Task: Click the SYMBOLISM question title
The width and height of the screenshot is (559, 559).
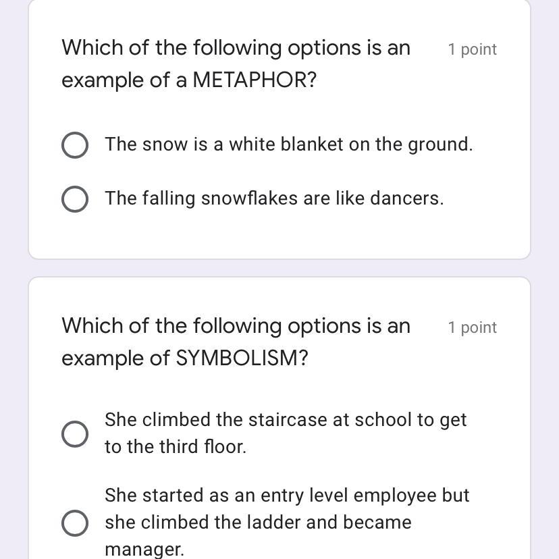Action: [236, 342]
